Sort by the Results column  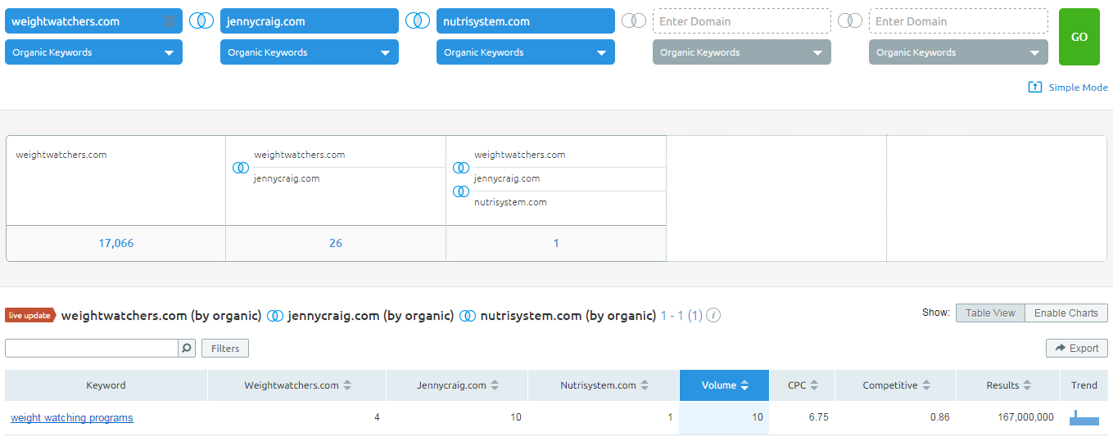tap(1008, 385)
